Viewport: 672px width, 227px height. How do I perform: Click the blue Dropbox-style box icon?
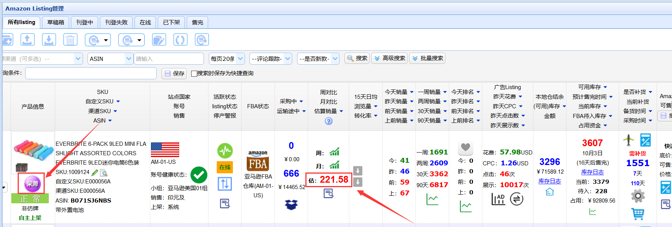click(291, 204)
